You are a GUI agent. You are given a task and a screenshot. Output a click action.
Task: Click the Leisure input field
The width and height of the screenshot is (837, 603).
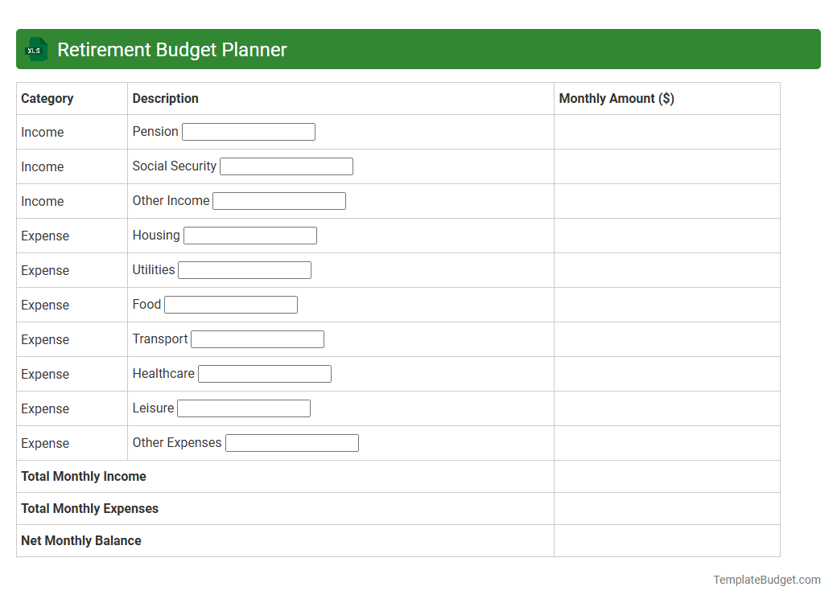243,408
